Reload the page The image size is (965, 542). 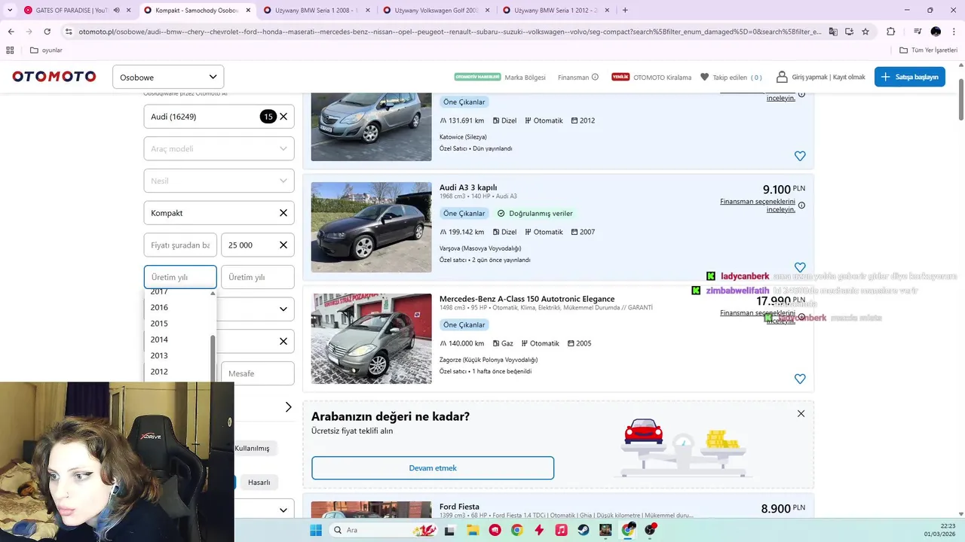click(47, 32)
